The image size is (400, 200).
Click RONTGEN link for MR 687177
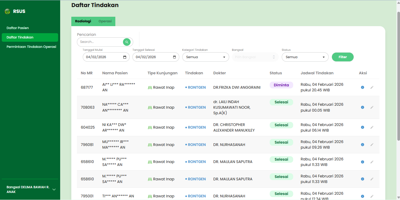pos(197,87)
